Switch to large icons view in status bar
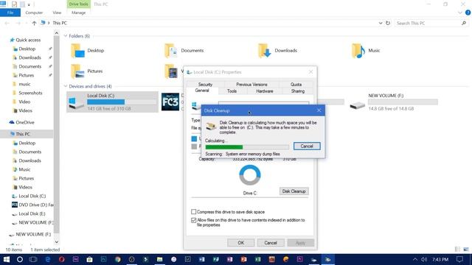This screenshot has height=265, width=472. 466,250
